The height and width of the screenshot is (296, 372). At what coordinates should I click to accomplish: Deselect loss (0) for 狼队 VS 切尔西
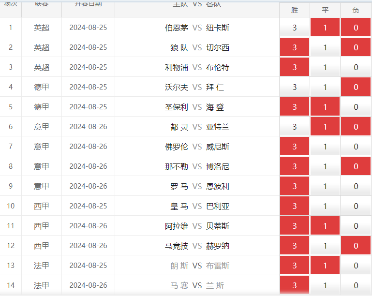point(356,47)
